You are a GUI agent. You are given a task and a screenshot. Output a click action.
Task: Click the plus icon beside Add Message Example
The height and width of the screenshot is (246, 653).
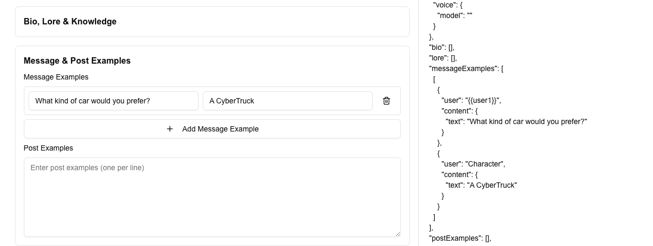(x=170, y=129)
